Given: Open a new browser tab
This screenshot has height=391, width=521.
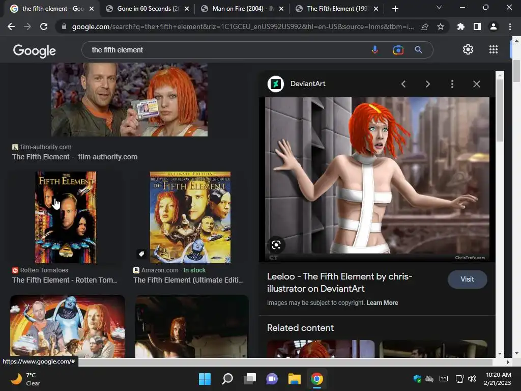Looking at the screenshot, I should (395, 9).
